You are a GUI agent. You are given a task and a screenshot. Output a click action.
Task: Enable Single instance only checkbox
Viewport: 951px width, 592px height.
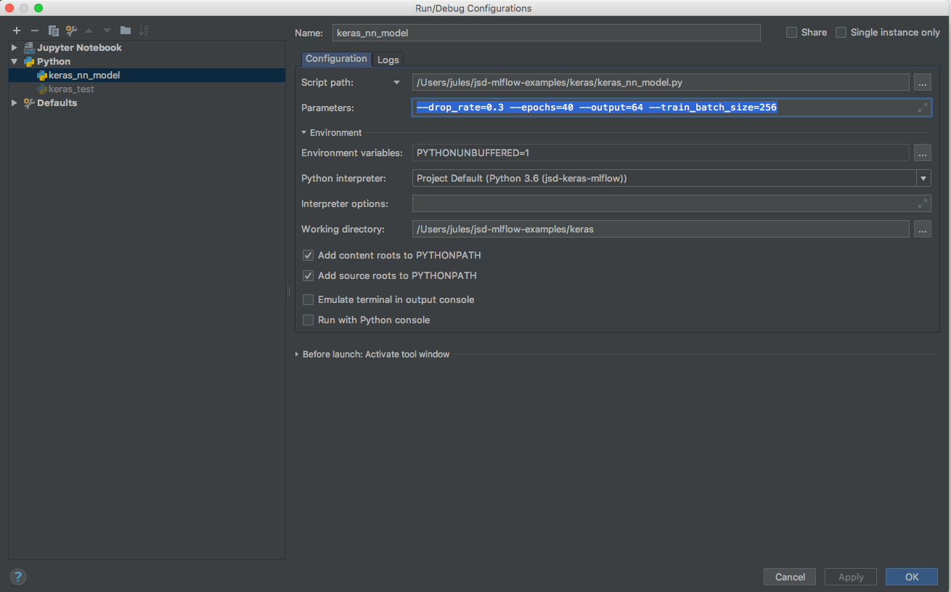pos(841,33)
